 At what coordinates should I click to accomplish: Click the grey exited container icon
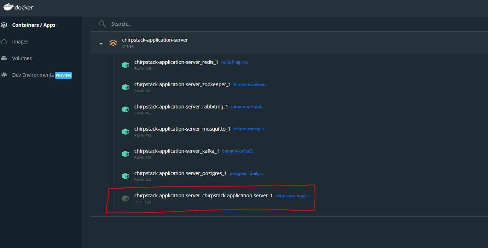(125, 198)
